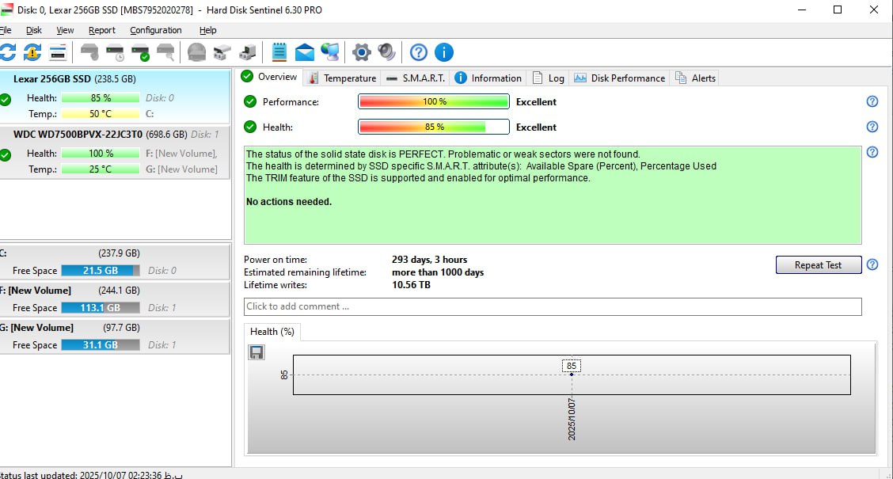This screenshot has width=893, height=479.
Task: Select Lexar 256GB SSD in disk list
Action: [115, 96]
